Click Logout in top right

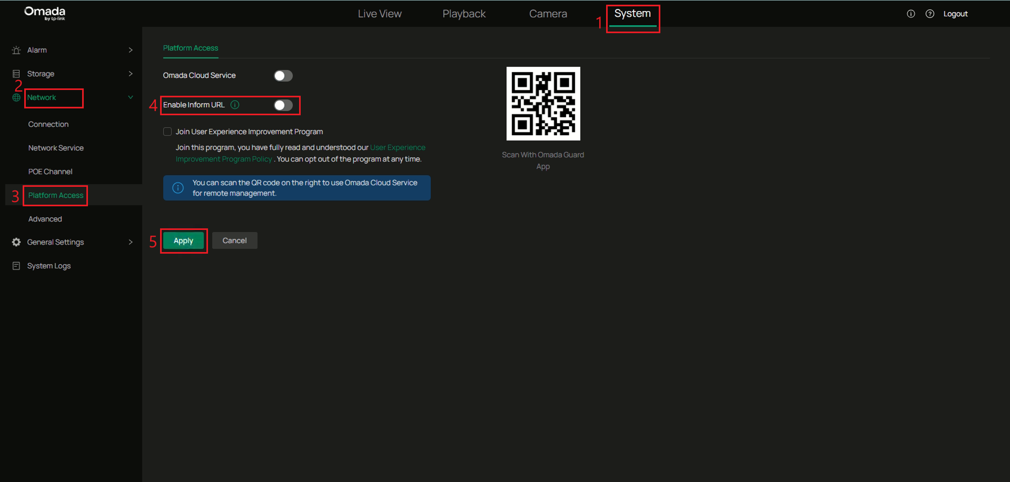[x=955, y=14]
